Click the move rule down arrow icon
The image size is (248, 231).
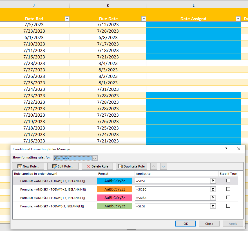tap(163, 166)
